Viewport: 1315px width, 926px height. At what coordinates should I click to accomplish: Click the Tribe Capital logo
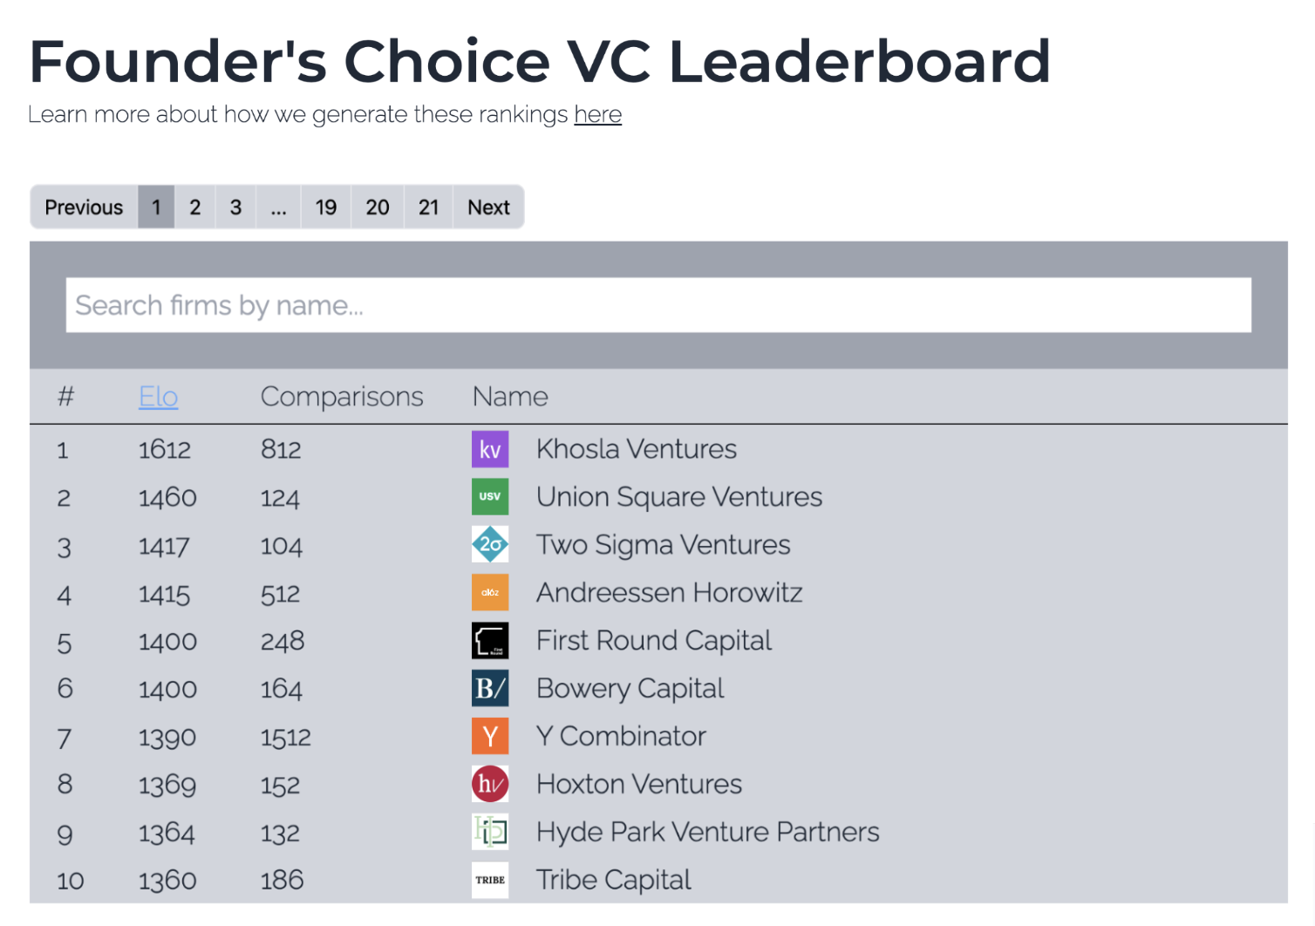click(x=490, y=880)
